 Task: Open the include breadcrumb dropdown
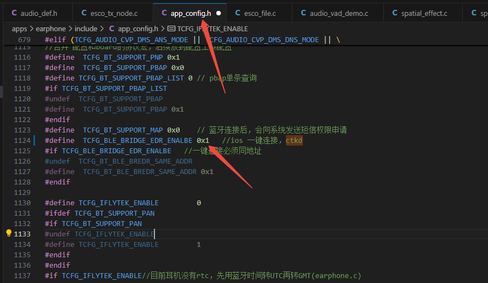coord(86,29)
